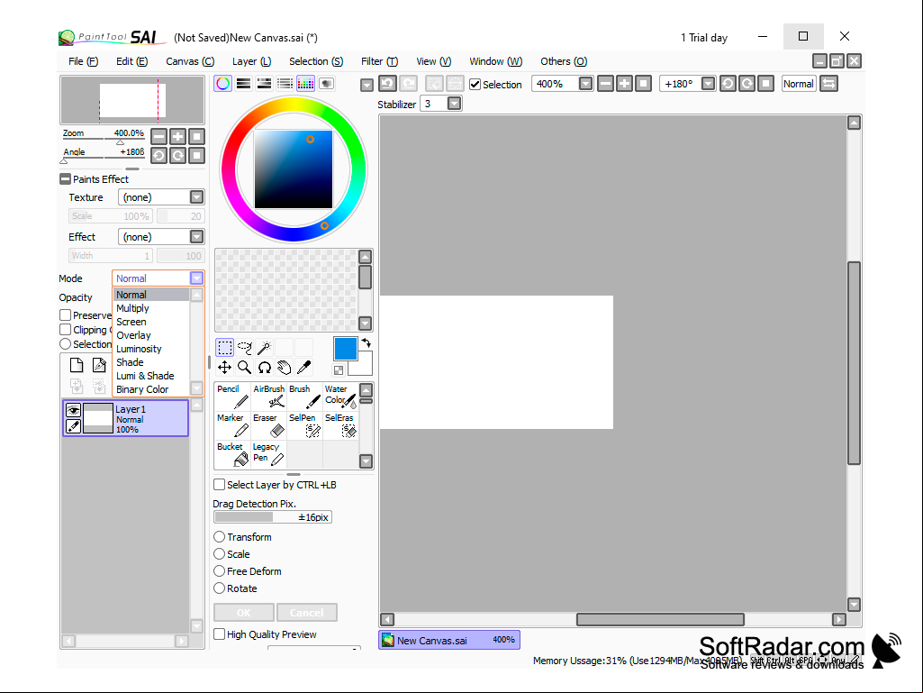Enable Preserve opacity checkbox
The height and width of the screenshot is (693, 923).
click(66, 315)
